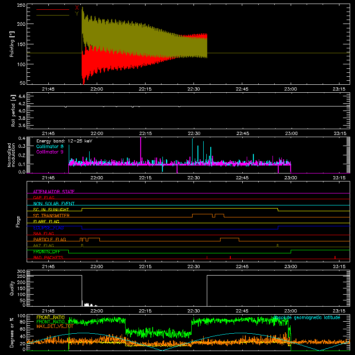
Task: Click the 0.4 tick on modulation axis
Action: coord(22,138)
